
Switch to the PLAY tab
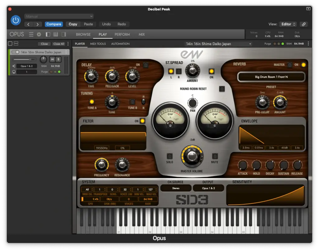tap(103, 35)
